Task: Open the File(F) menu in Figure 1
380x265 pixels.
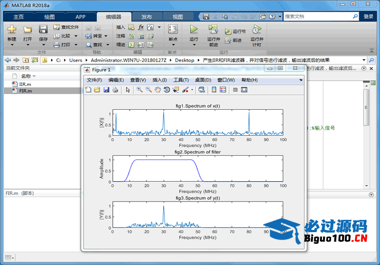Action: coord(94,80)
